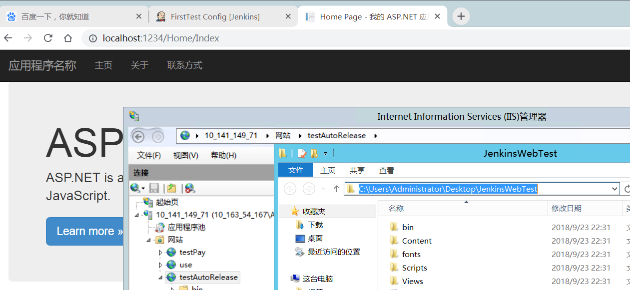Open the Explorer address bar history dropdown

615,189
